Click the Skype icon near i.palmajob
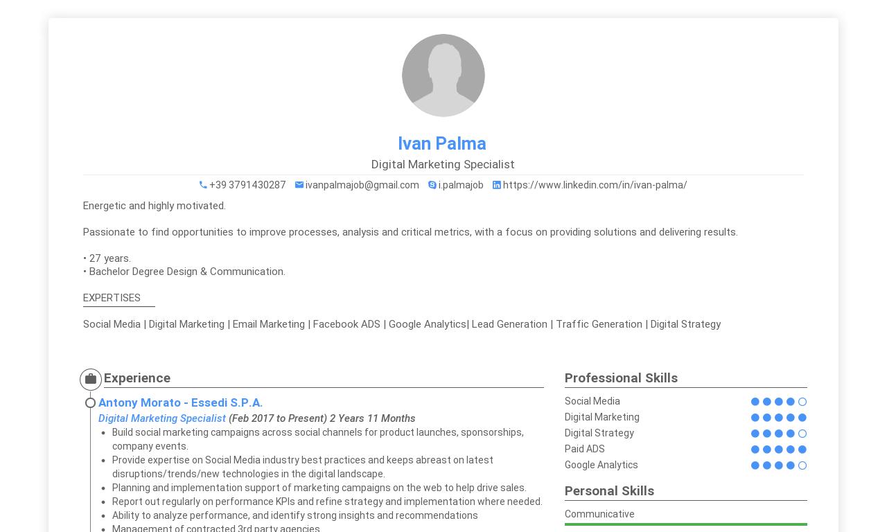This screenshot has width=887, height=532. [432, 185]
